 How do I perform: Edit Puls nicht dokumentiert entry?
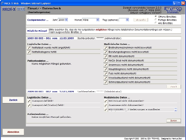pyautogui.click(x=105, y=74)
